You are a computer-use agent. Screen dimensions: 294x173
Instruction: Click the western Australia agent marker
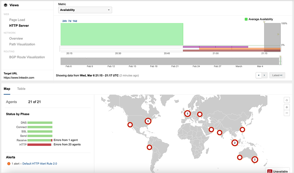coord(240,157)
